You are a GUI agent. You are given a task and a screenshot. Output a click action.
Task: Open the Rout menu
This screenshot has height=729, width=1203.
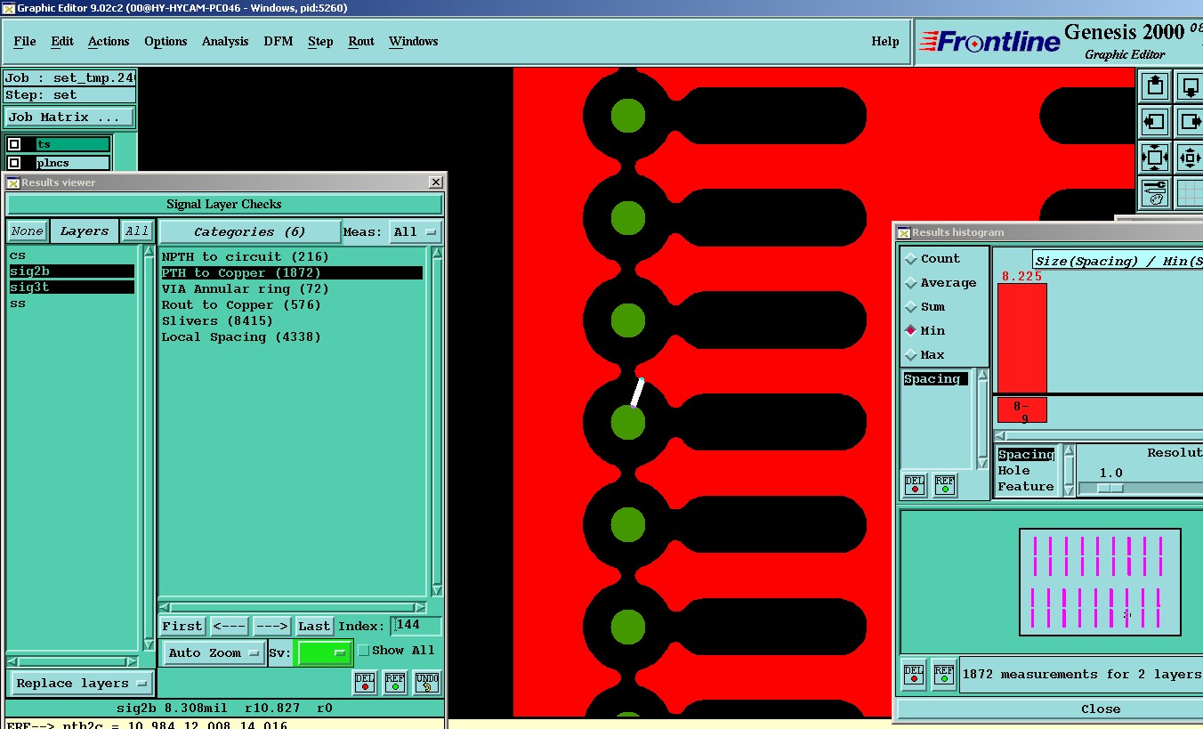(361, 42)
